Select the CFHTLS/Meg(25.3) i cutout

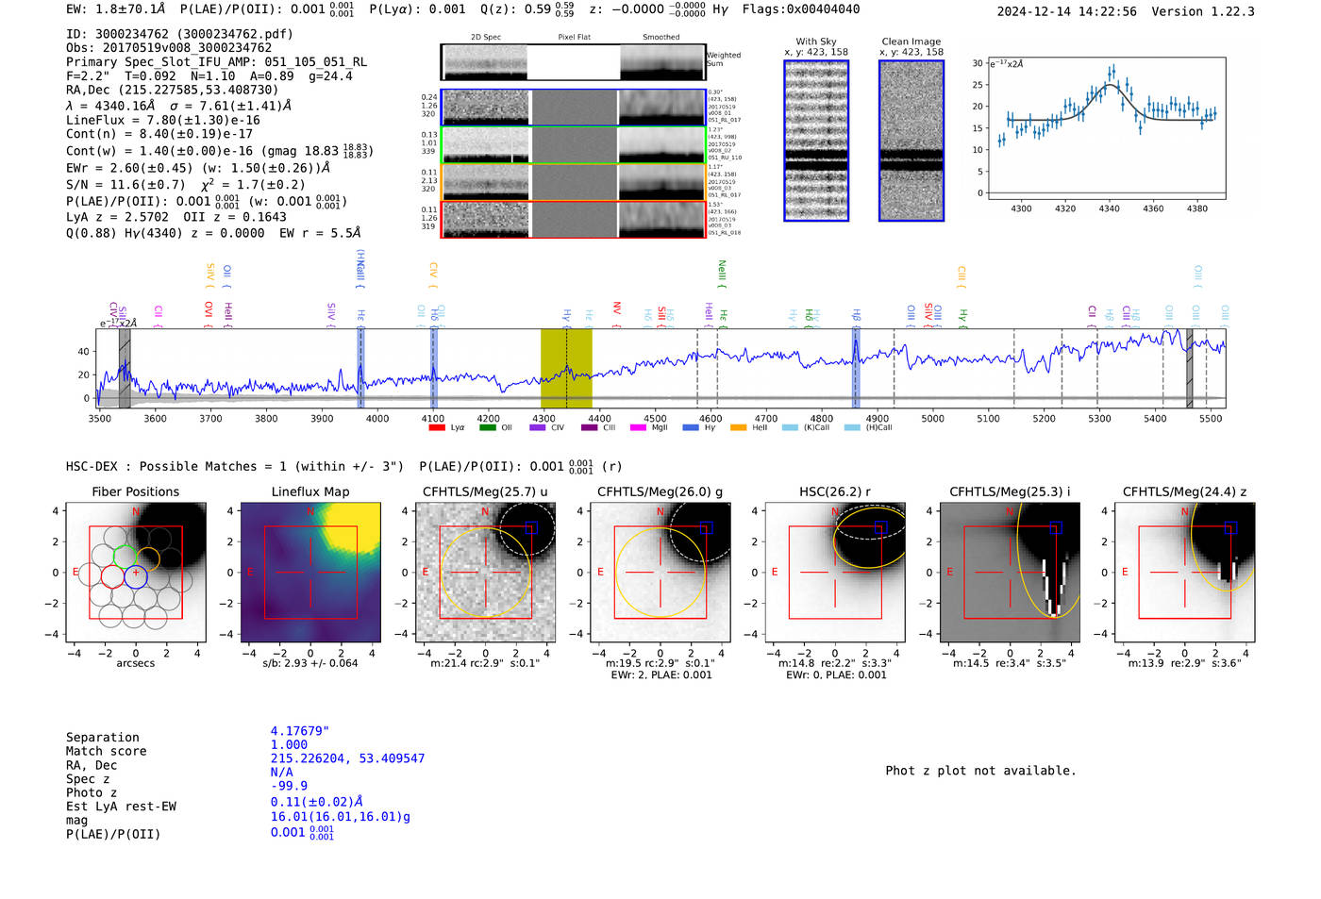click(1010, 572)
